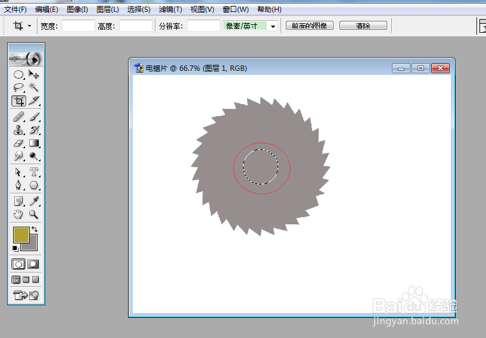The image size is (486, 338).
Task: Select the Type Mask tool
Action: 34,172
